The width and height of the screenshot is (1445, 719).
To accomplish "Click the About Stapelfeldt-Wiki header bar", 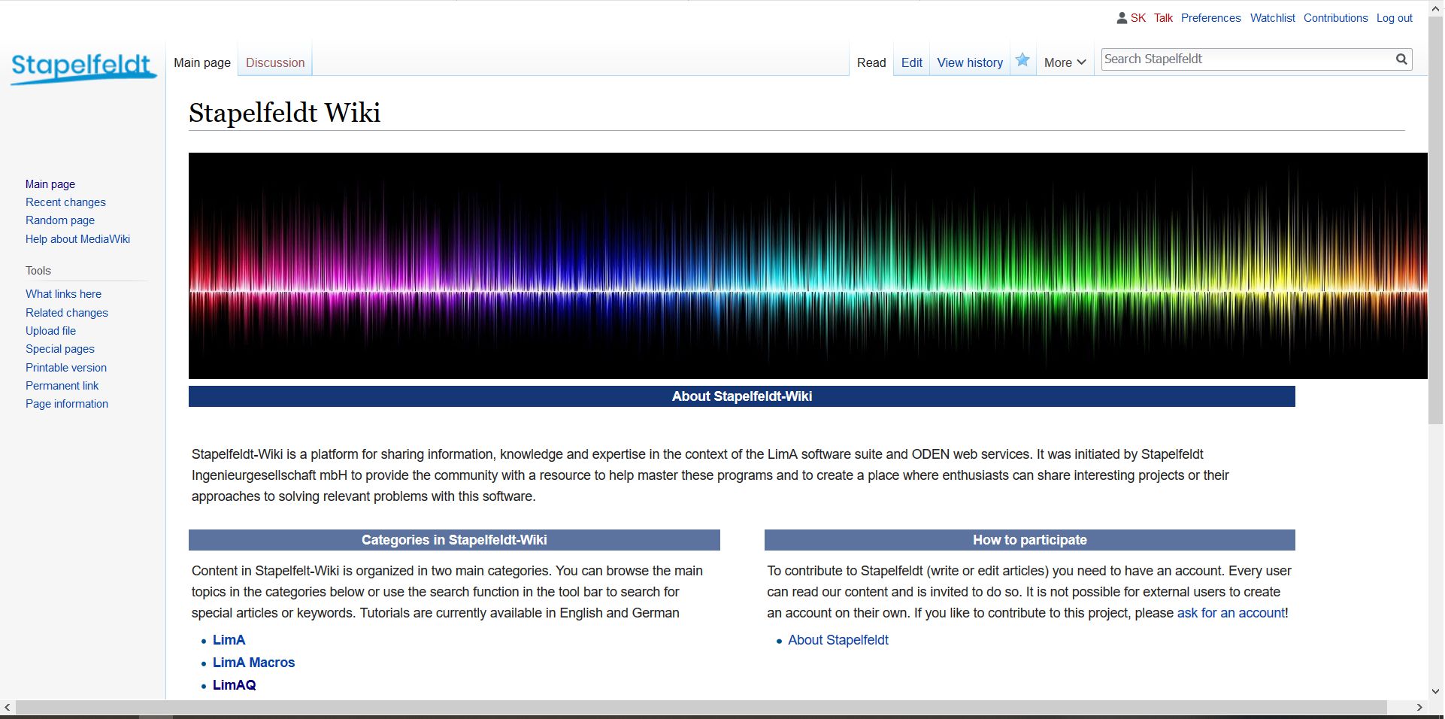I will point(741,396).
